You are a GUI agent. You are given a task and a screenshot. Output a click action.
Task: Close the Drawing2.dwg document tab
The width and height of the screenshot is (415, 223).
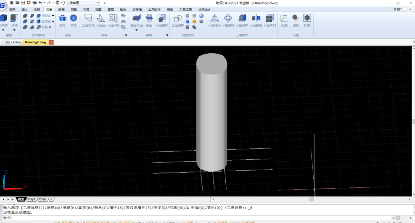tap(51, 42)
